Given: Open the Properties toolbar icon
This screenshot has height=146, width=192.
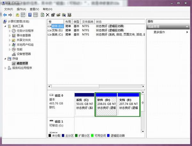Looking at the screenshot, I should [53, 15].
